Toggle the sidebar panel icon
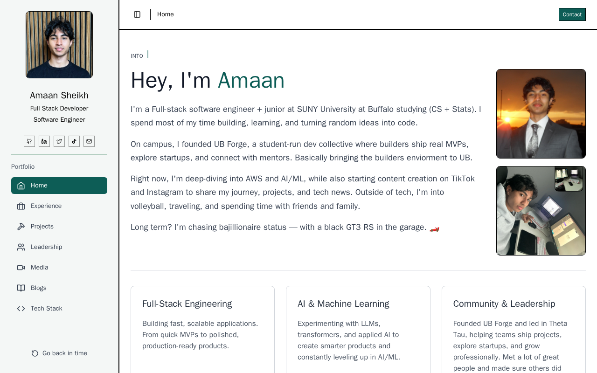The width and height of the screenshot is (597, 373). (x=137, y=14)
